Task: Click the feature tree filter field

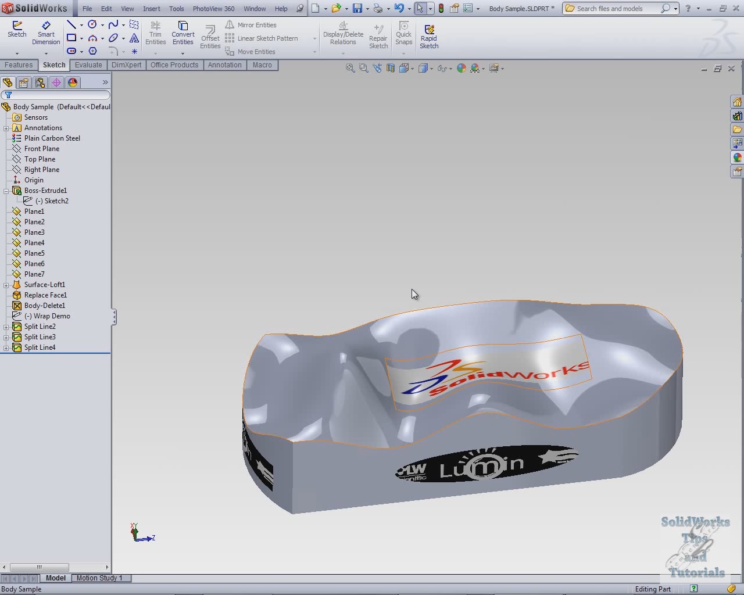Action: coord(56,95)
